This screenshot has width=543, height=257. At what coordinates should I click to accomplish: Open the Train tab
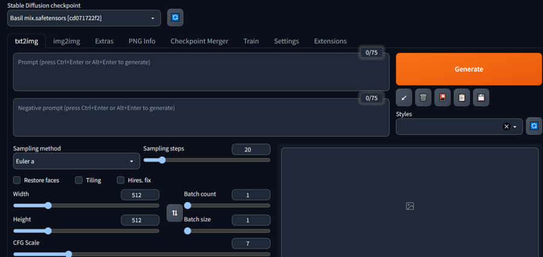click(x=251, y=41)
